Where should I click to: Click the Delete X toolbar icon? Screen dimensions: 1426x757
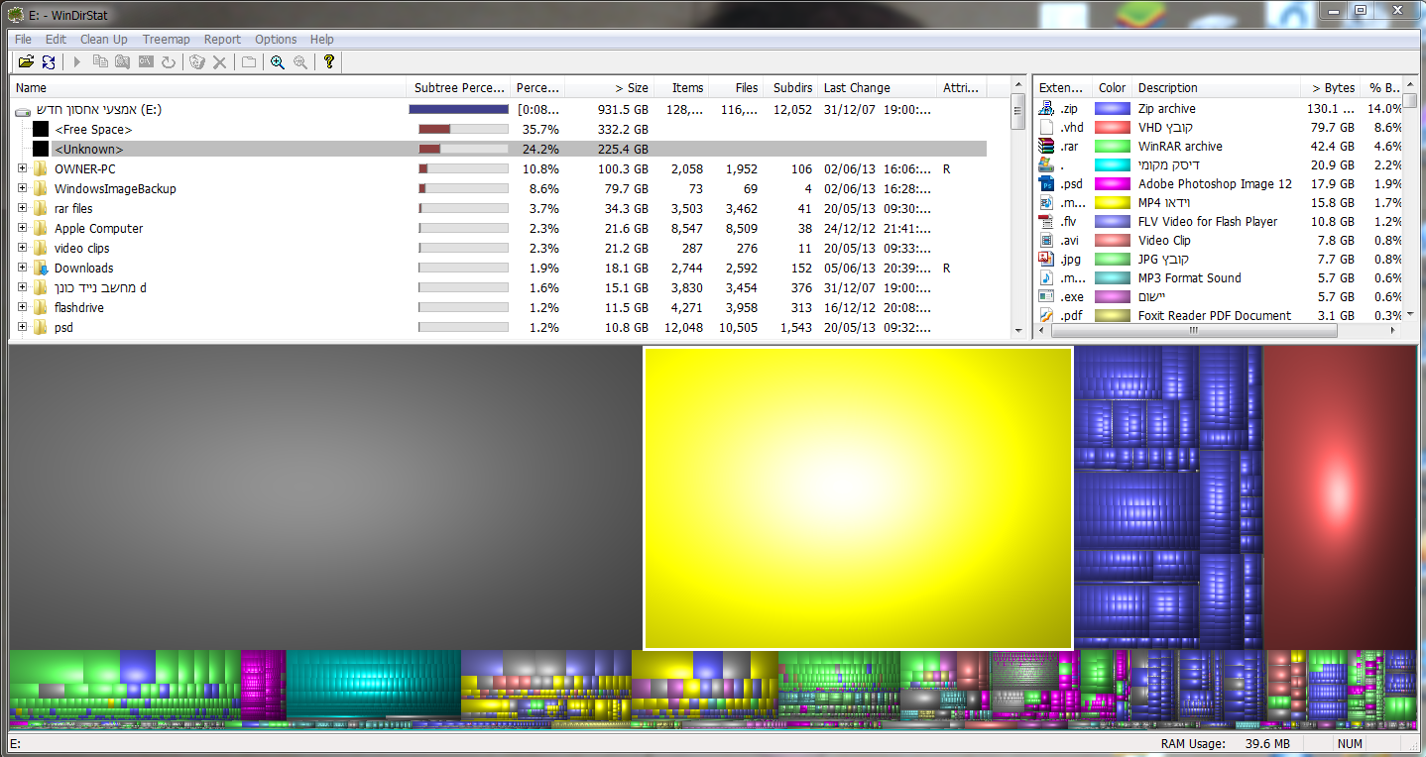(x=219, y=61)
